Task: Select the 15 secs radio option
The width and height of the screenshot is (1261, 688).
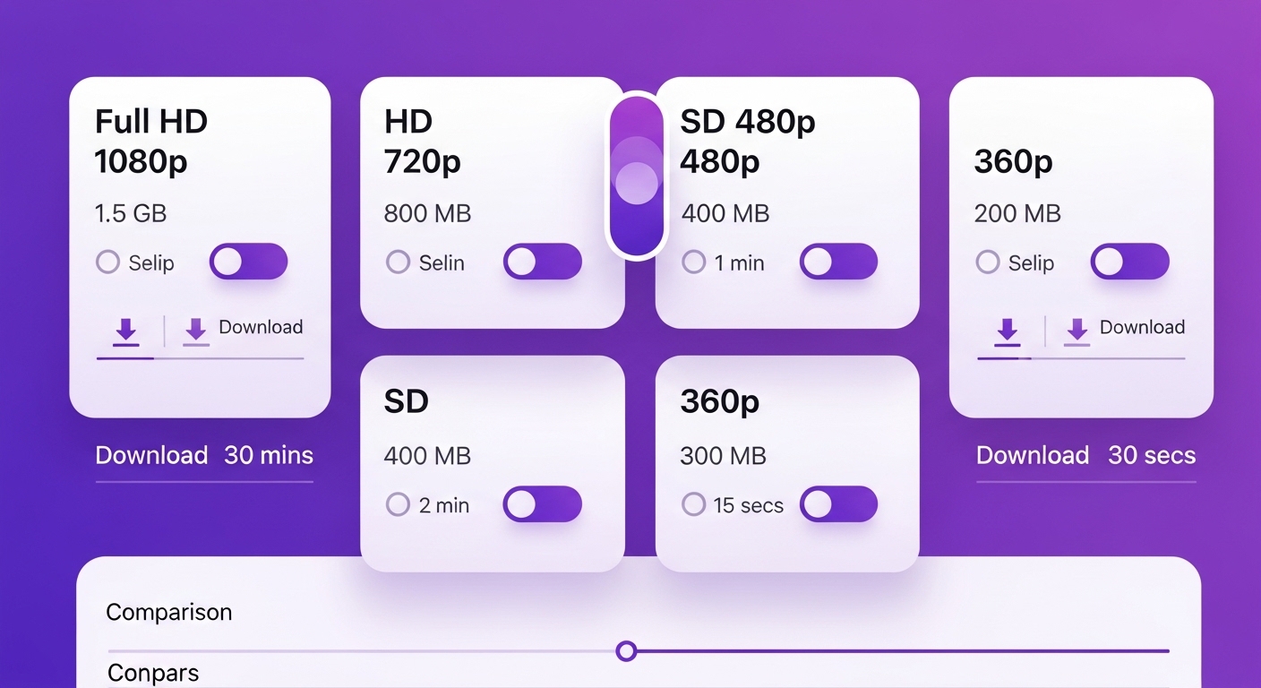Action: point(694,504)
